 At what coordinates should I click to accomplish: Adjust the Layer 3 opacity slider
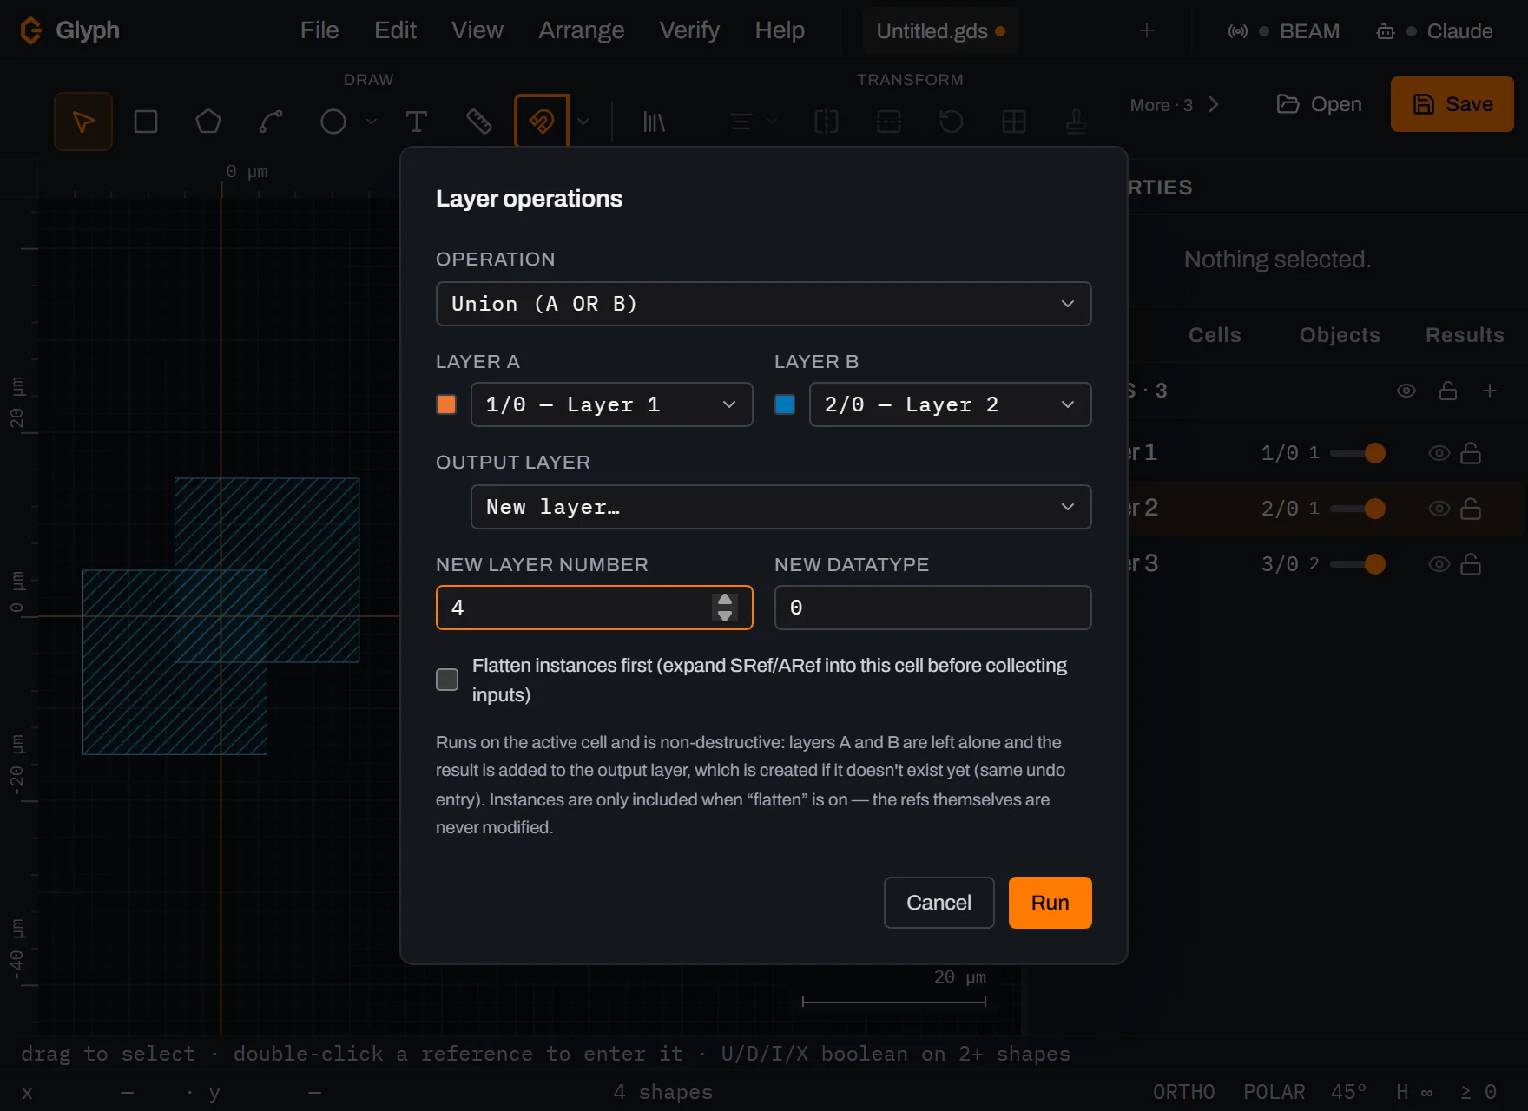pos(1358,564)
